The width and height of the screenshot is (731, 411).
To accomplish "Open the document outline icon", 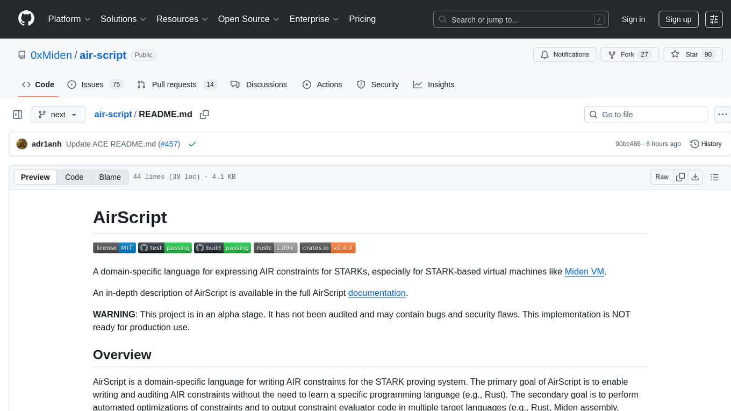I will tap(714, 177).
